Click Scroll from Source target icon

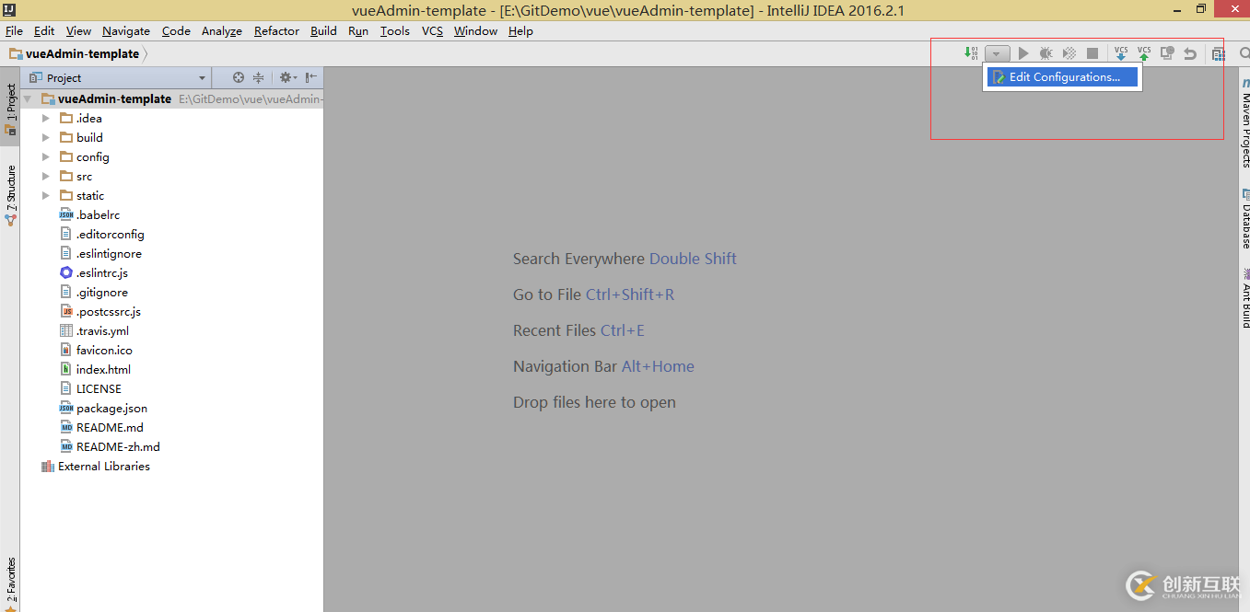pyautogui.click(x=239, y=77)
